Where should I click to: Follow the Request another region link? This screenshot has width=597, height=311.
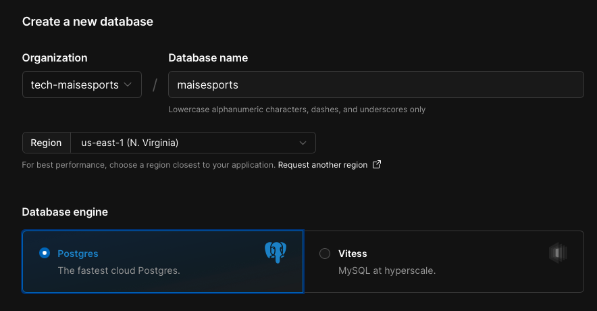(323, 165)
